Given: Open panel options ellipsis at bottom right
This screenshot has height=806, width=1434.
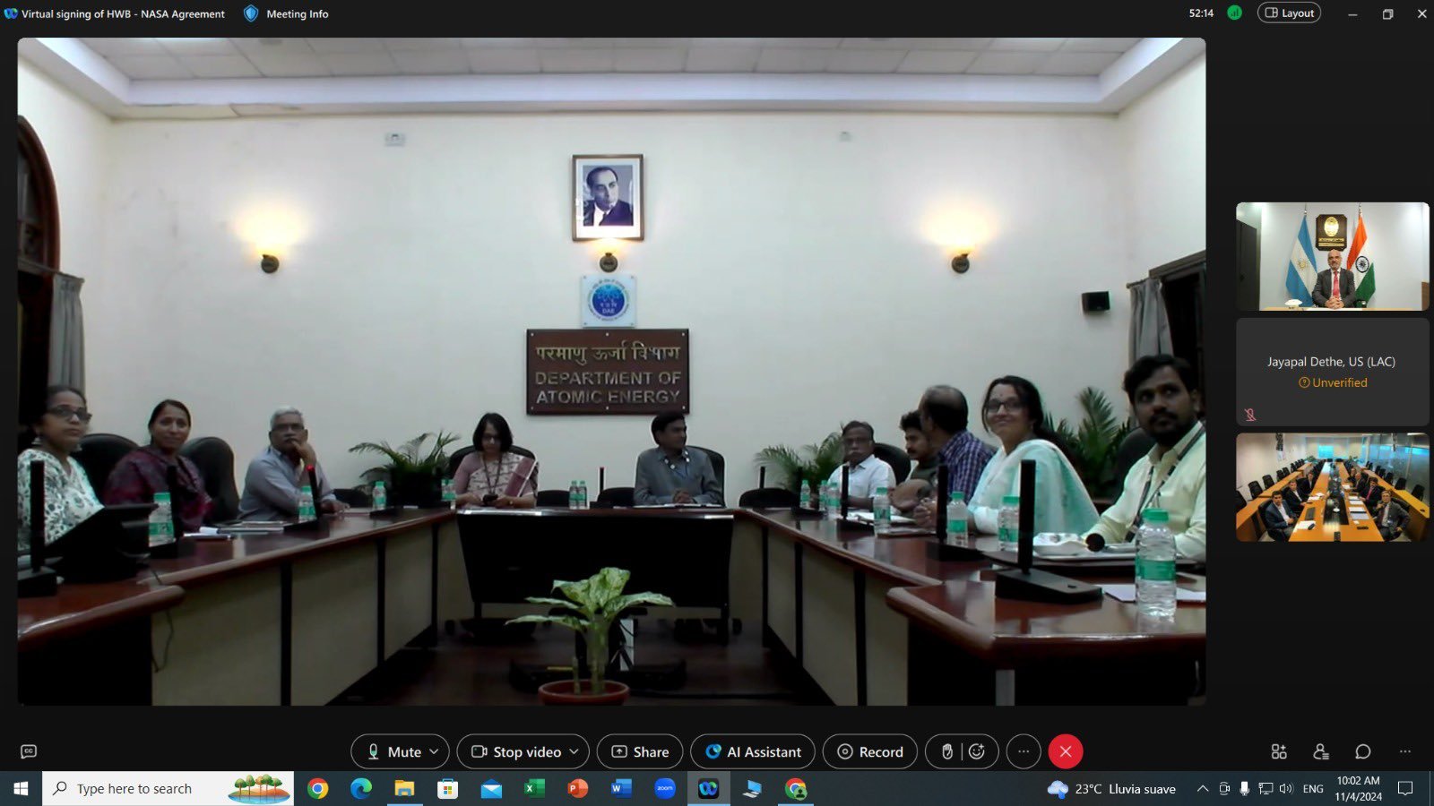Looking at the screenshot, I should tap(1405, 752).
